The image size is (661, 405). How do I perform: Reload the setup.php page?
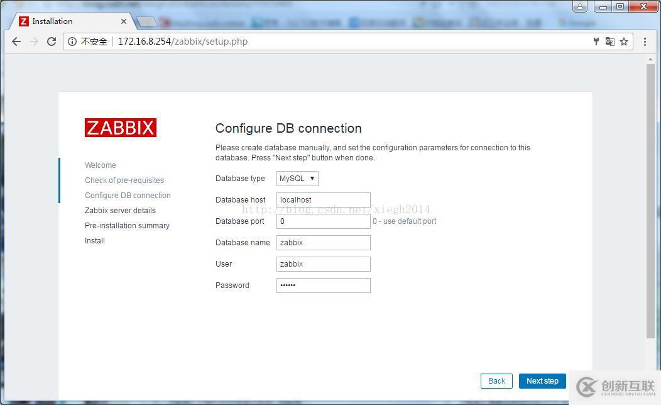pos(52,42)
